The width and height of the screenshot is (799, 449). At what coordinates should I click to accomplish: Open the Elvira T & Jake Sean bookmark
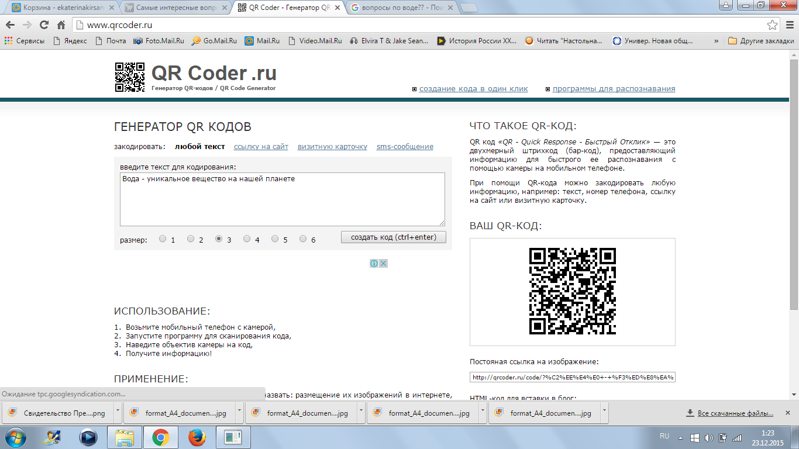click(389, 41)
